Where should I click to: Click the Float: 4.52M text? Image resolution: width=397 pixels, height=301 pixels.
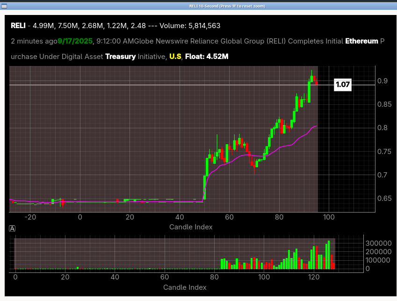click(207, 57)
